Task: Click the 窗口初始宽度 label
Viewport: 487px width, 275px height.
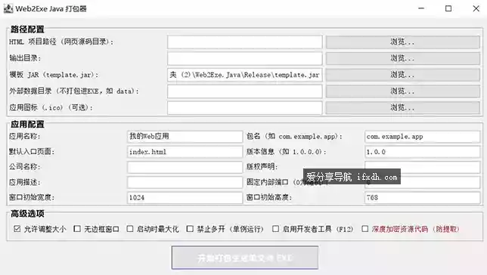Action: click(32, 197)
